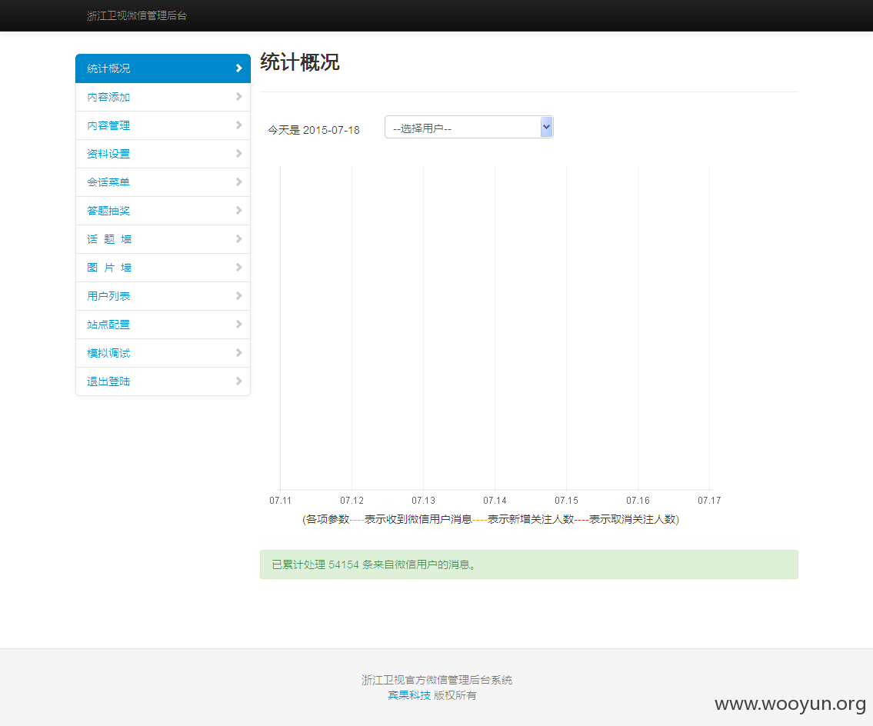
Task: Open the 内容添加 menu item
Action: 162,97
